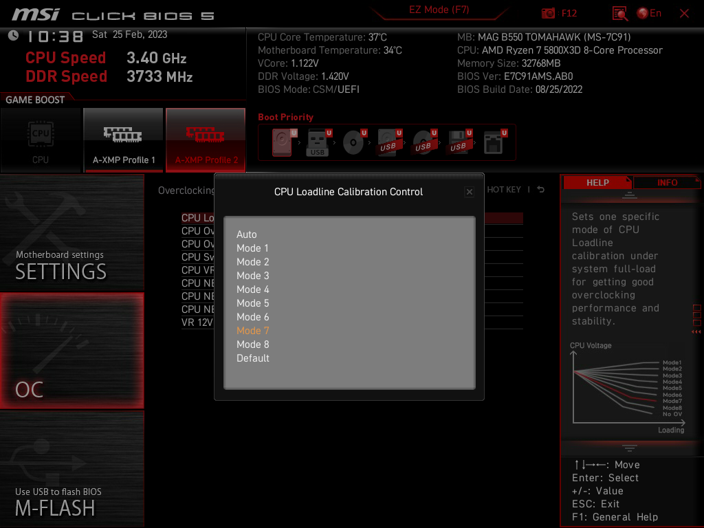Select the USB floppy boot device icon
Image resolution: width=704 pixels, height=528 pixels.
tap(459, 142)
